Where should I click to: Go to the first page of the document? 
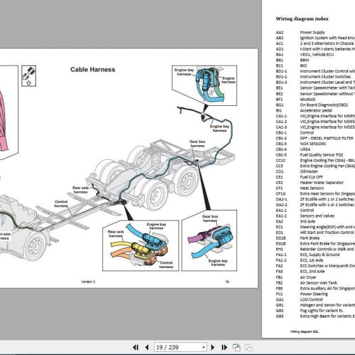click(136, 347)
